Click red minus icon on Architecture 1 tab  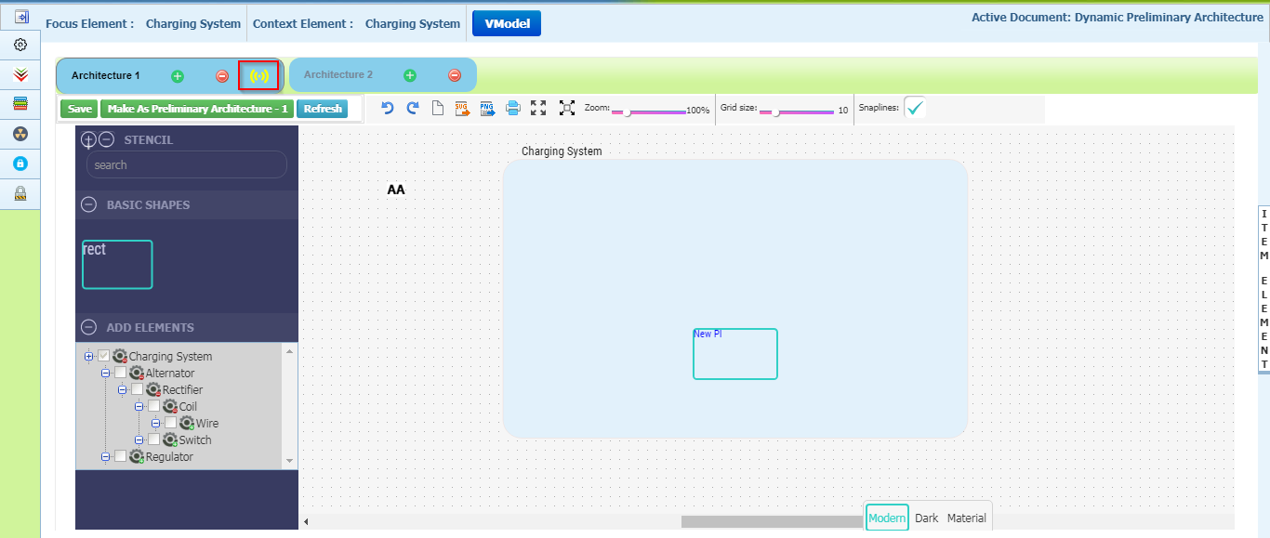tap(222, 76)
